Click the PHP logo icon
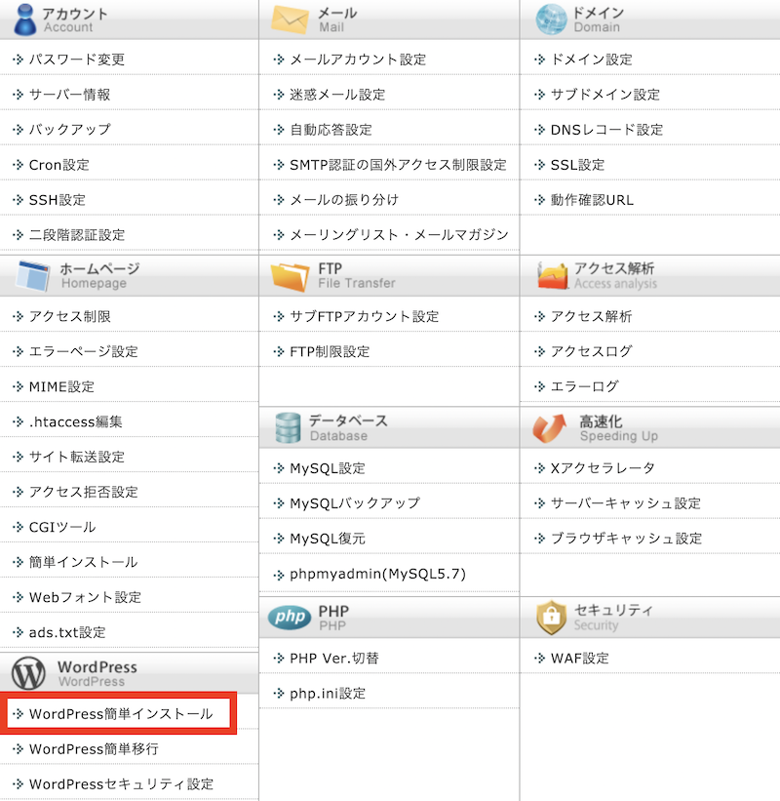This screenshot has width=780, height=801. [290, 618]
